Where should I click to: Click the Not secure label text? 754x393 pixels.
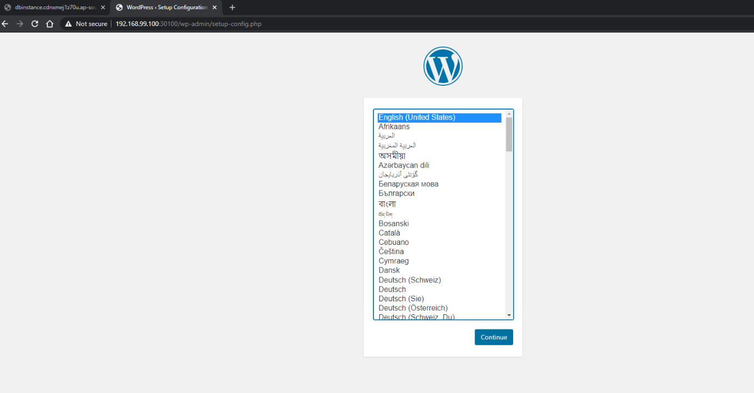(x=91, y=24)
